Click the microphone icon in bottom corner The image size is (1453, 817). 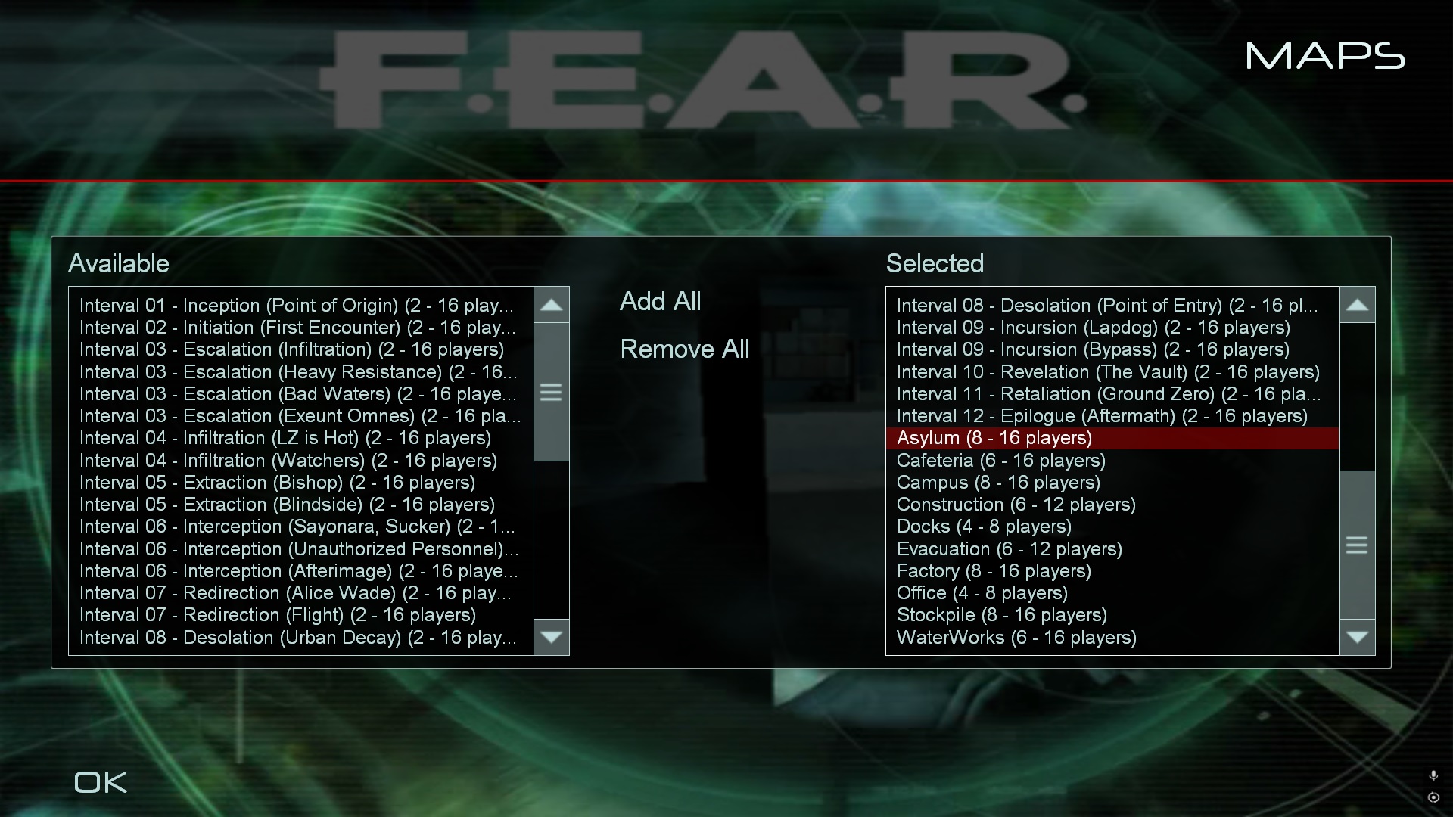click(x=1433, y=775)
